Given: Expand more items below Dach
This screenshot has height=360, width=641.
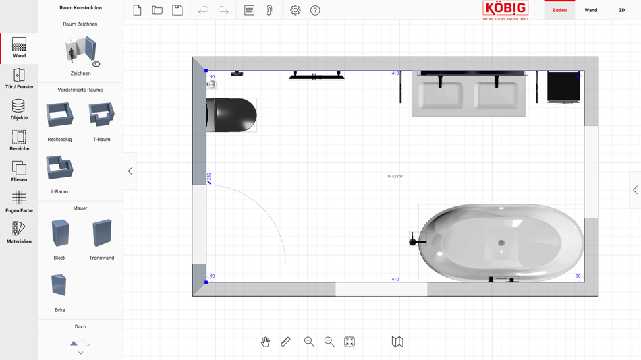Looking at the screenshot, I should pos(80,353).
